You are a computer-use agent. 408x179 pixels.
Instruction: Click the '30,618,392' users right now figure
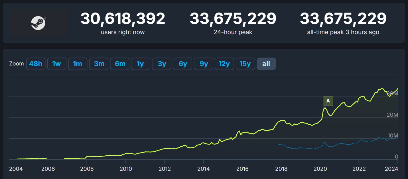(x=123, y=19)
